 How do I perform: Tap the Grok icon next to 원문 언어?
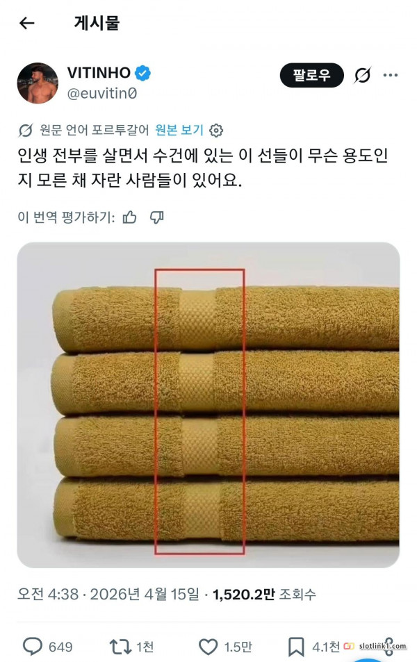[25, 131]
